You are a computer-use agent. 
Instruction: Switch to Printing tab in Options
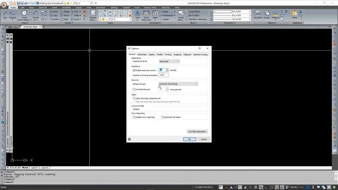click(x=168, y=55)
